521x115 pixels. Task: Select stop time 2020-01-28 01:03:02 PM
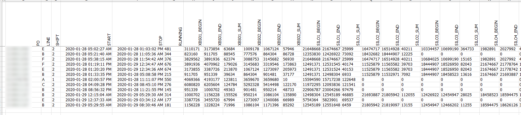[x=138, y=49]
